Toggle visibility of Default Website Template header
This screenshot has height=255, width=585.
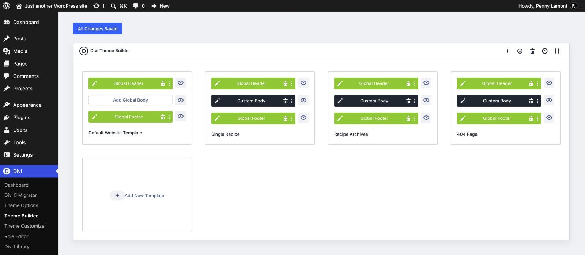pos(181,83)
